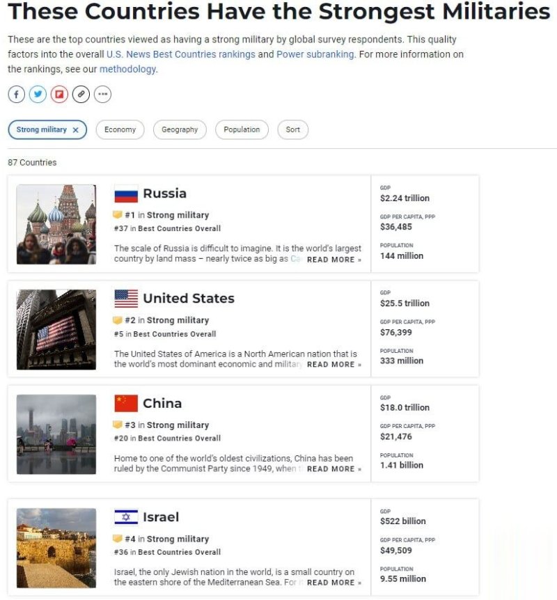
Task: Open the Geography filter
Action: [x=180, y=130]
